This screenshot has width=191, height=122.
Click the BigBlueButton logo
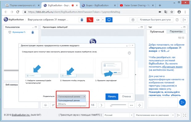14,20
